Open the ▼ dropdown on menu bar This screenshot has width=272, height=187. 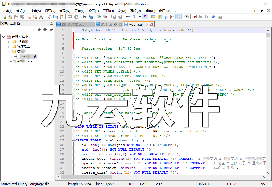tap(262, 11)
